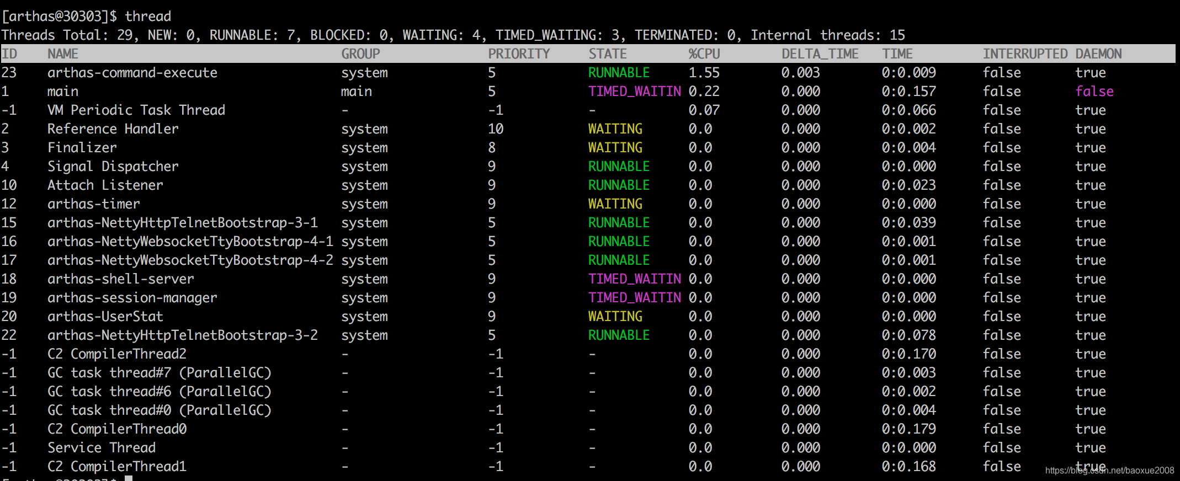Image resolution: width=1180 pixels, height=481 pixels.
Task: Select 'VM Periodic Task Thread' name
Action: click(x=136, y=110)
